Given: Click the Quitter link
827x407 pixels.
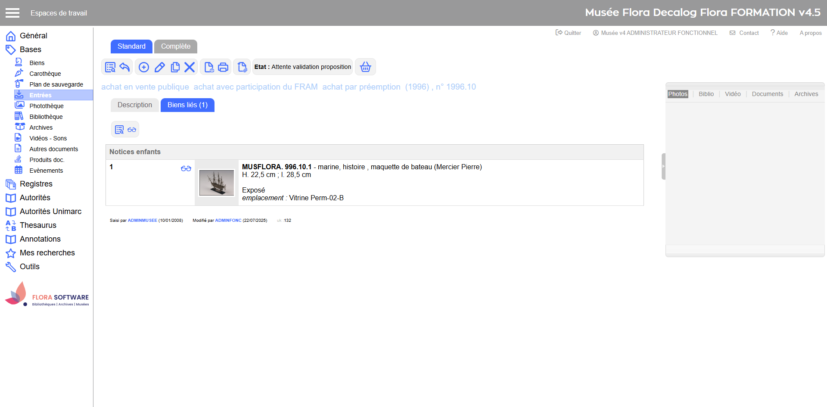Looking at the screenshot, I should pyautogui.click(x=569, y=33).
